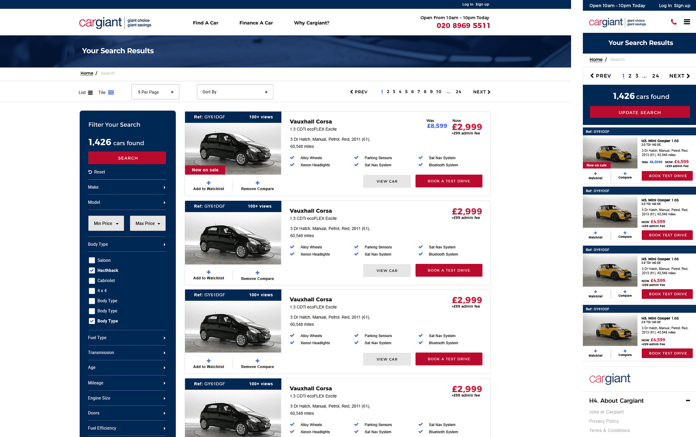Collapse the About Cargiant footer section

click(x=688, y=401)
